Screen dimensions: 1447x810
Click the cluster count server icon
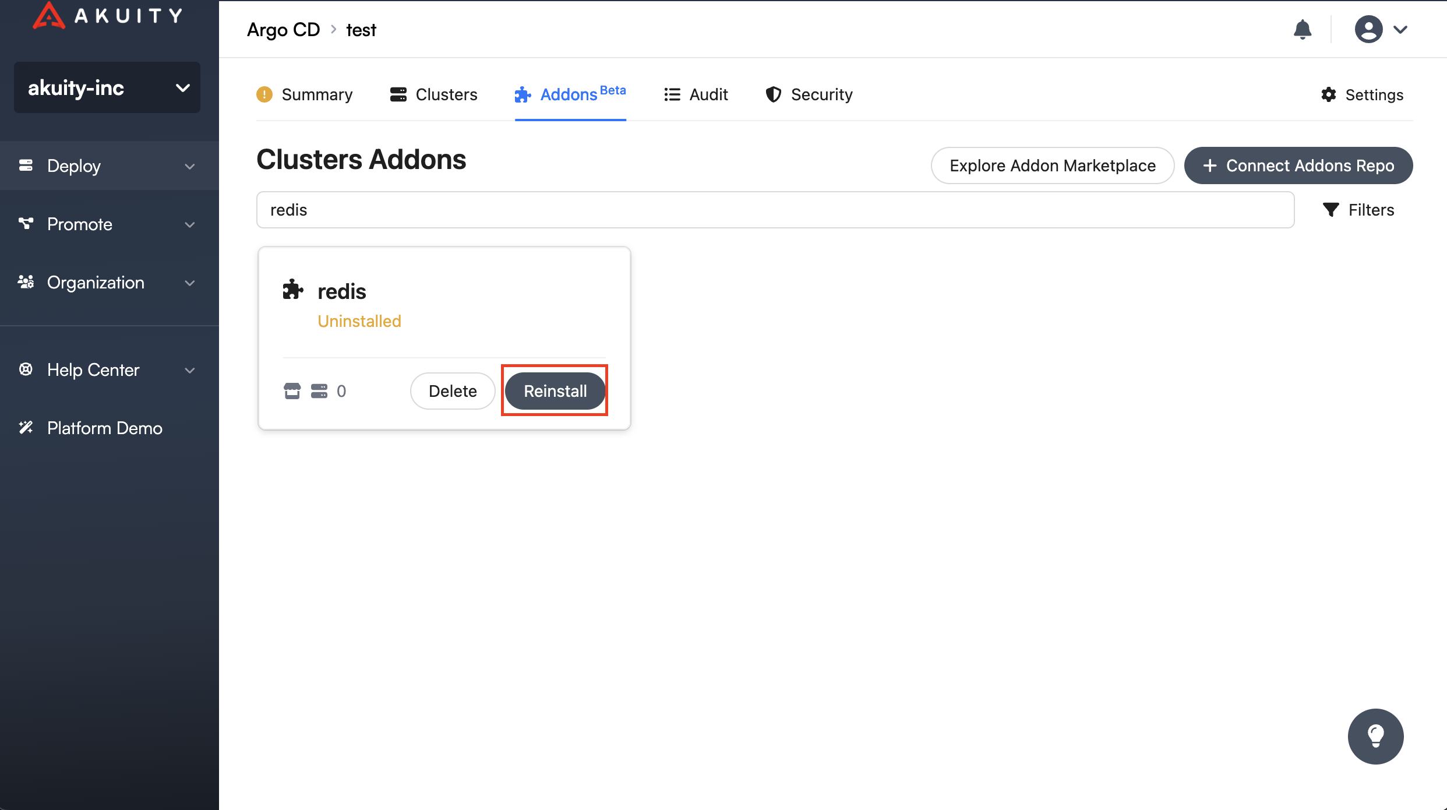coord(319,391)
